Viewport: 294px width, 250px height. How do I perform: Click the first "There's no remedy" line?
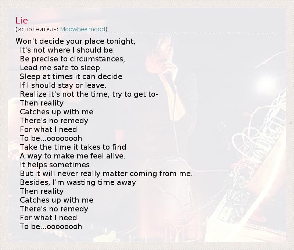(x=54, y=121)
